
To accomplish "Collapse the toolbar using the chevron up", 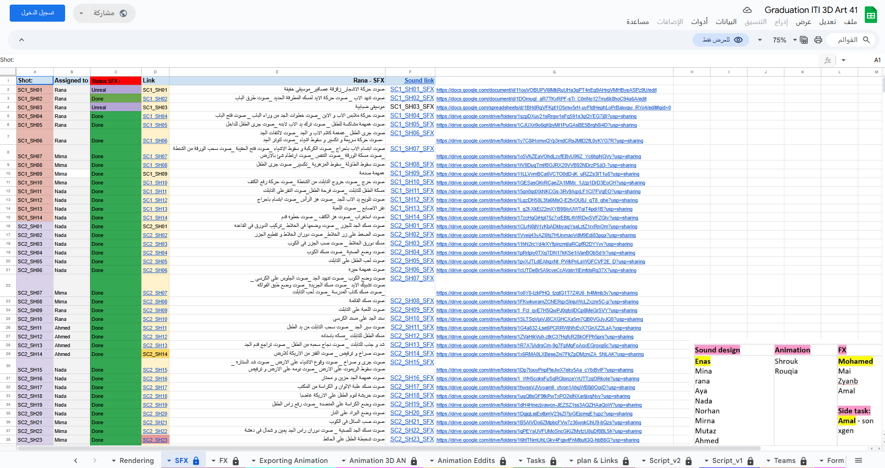I will coord(21,40).
